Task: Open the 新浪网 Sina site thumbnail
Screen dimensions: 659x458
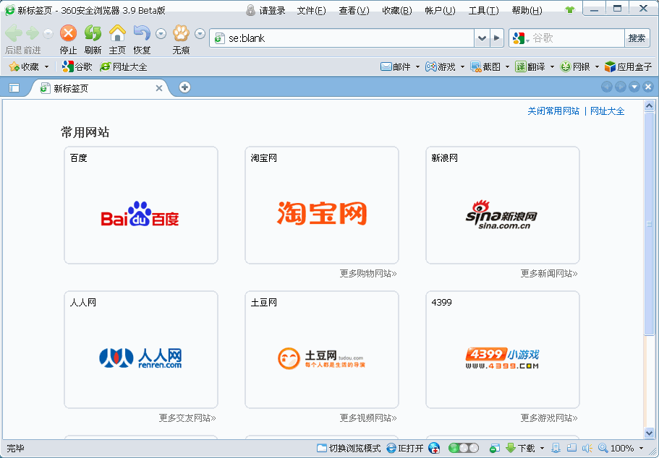Action: click(x=503, y=205)
